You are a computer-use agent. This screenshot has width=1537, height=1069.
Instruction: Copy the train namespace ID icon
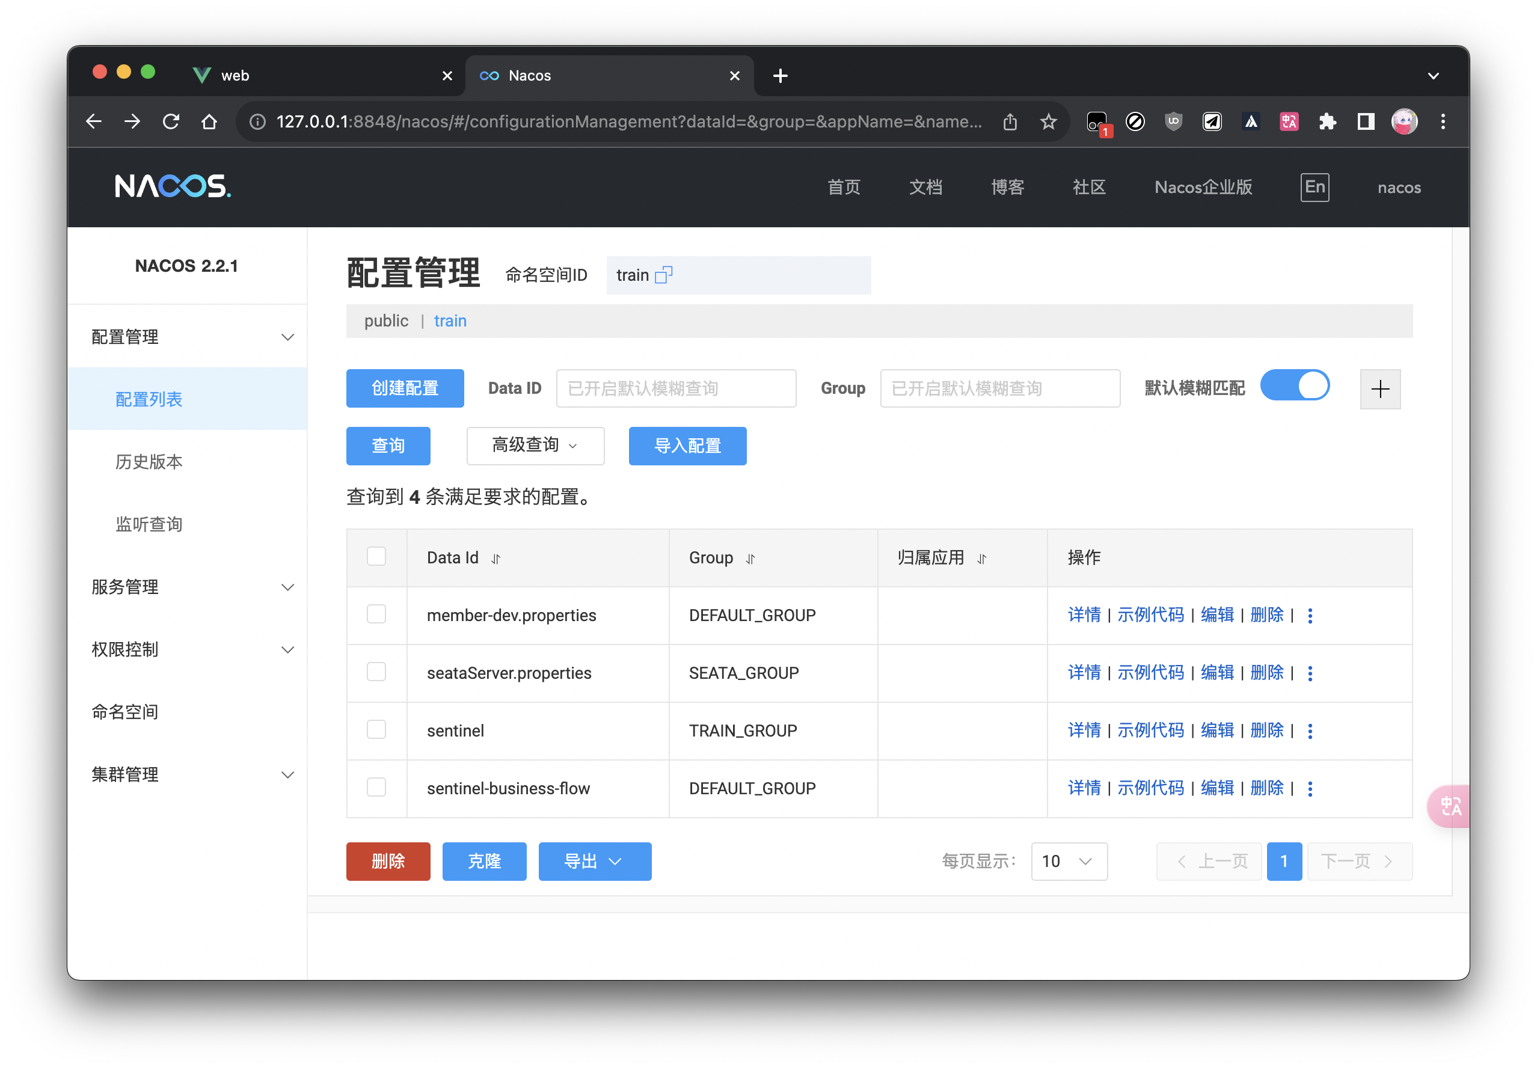pos(663,275)
